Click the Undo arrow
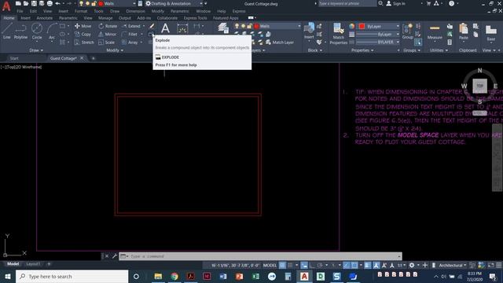The height and width of the screenshot is (283, 503). (57, 3)
